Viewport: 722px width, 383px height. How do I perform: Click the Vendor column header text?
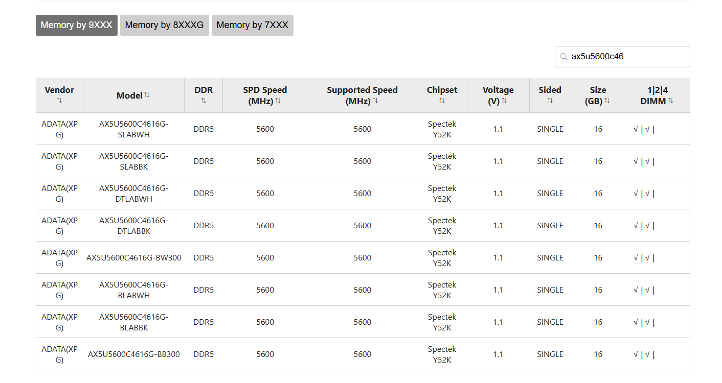coord(59,90)
